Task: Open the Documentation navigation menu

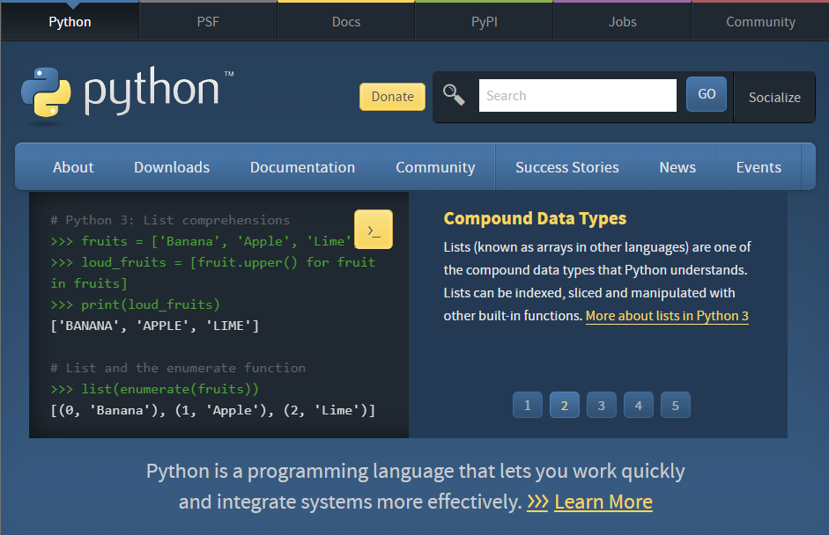Action: tap(302, 167)
